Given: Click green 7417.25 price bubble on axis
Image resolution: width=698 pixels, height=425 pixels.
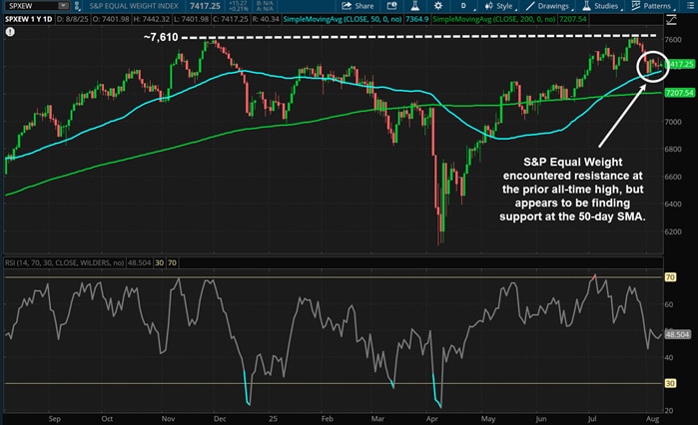Looking at the screenshot, I should point(681,64).
